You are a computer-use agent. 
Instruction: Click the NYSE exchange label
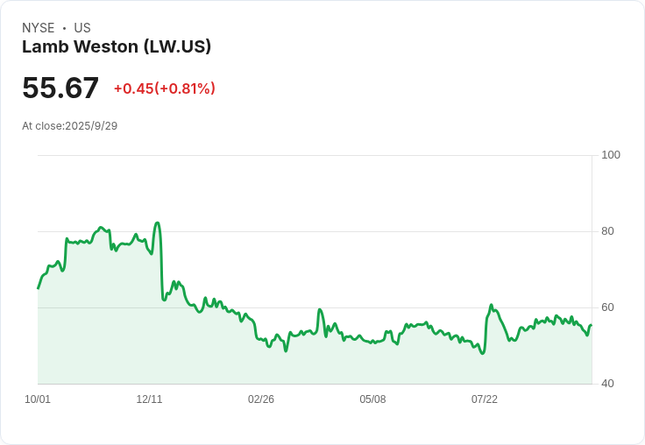pos(39,28)
